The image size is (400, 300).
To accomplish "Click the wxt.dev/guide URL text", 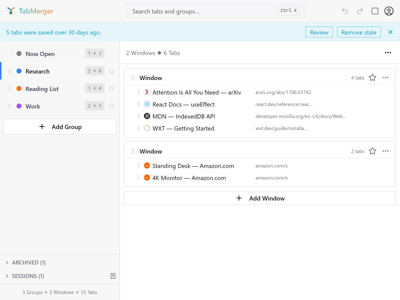I will (x=281, y=128).
